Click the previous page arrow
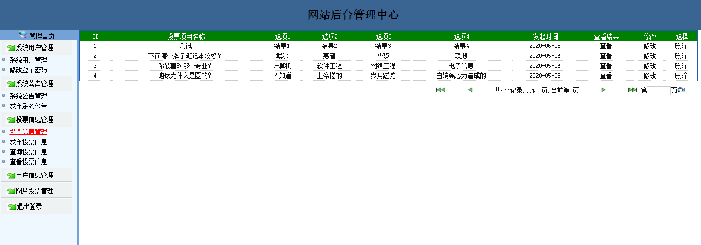The image size is (701, 245). pos(470,90)
